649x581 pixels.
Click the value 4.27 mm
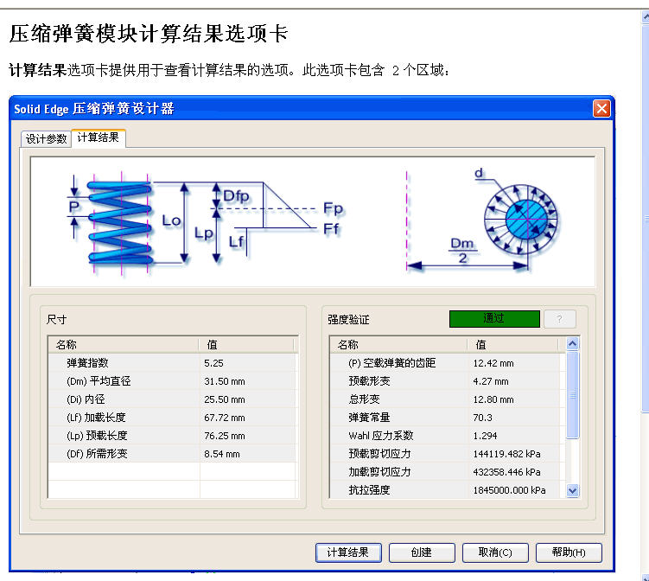click(x=491, y=381)
